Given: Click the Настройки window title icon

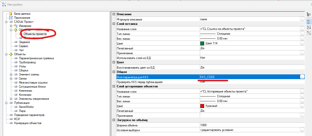Looking at the screenshot, I should tap(4, 5).
